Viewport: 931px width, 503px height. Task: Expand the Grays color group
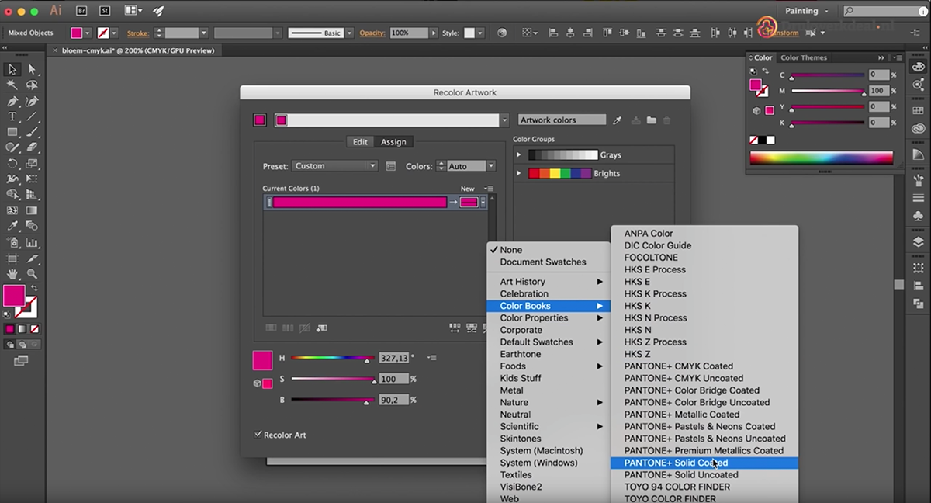click(519, 155)
